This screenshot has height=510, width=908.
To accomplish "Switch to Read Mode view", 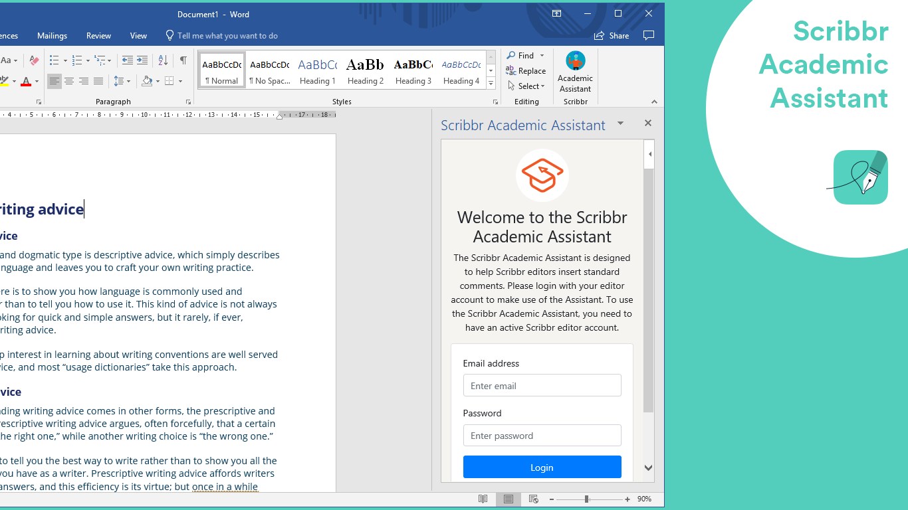I will pos(483,499).
